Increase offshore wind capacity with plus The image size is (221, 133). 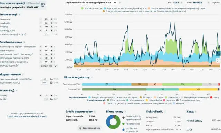point(52,19)
